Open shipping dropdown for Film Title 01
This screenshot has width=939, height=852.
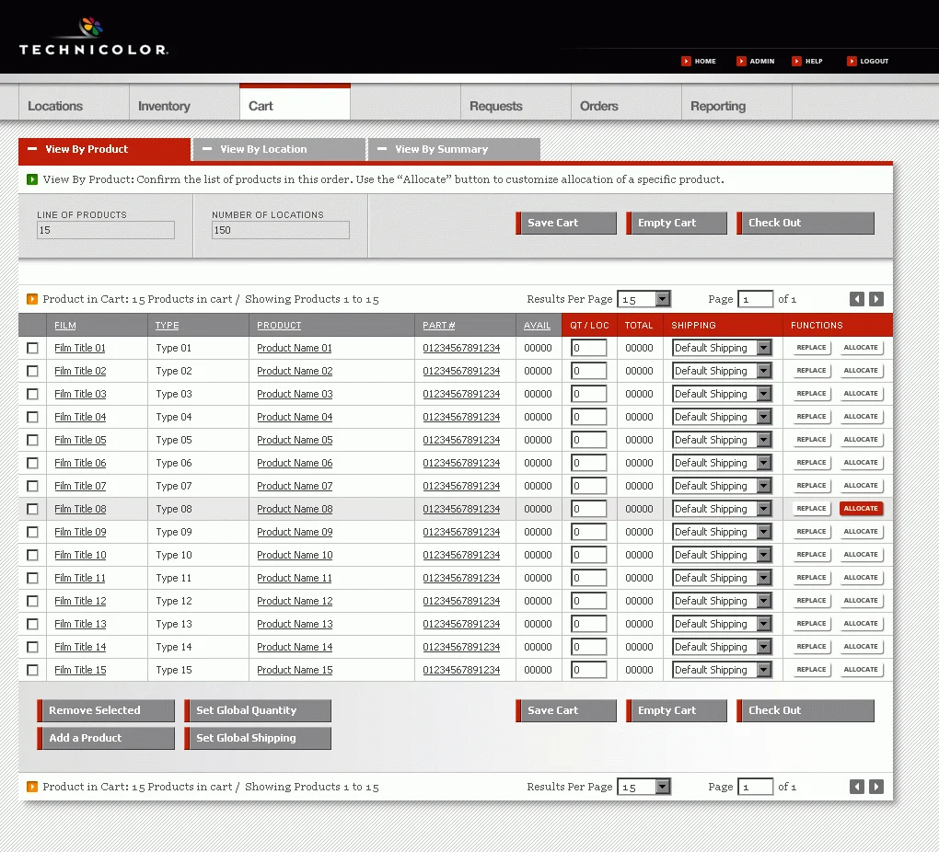723,348
